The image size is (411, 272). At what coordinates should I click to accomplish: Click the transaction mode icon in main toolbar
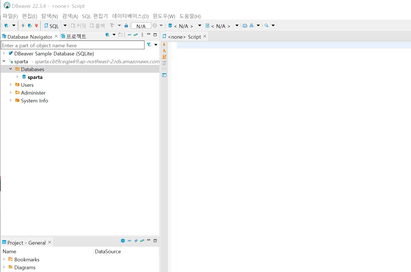coord(112,25)
